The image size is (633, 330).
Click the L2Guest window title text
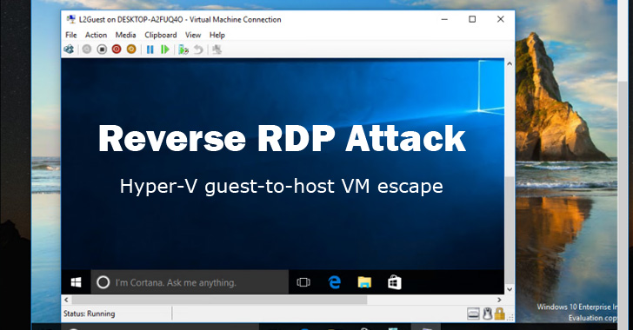180,19
